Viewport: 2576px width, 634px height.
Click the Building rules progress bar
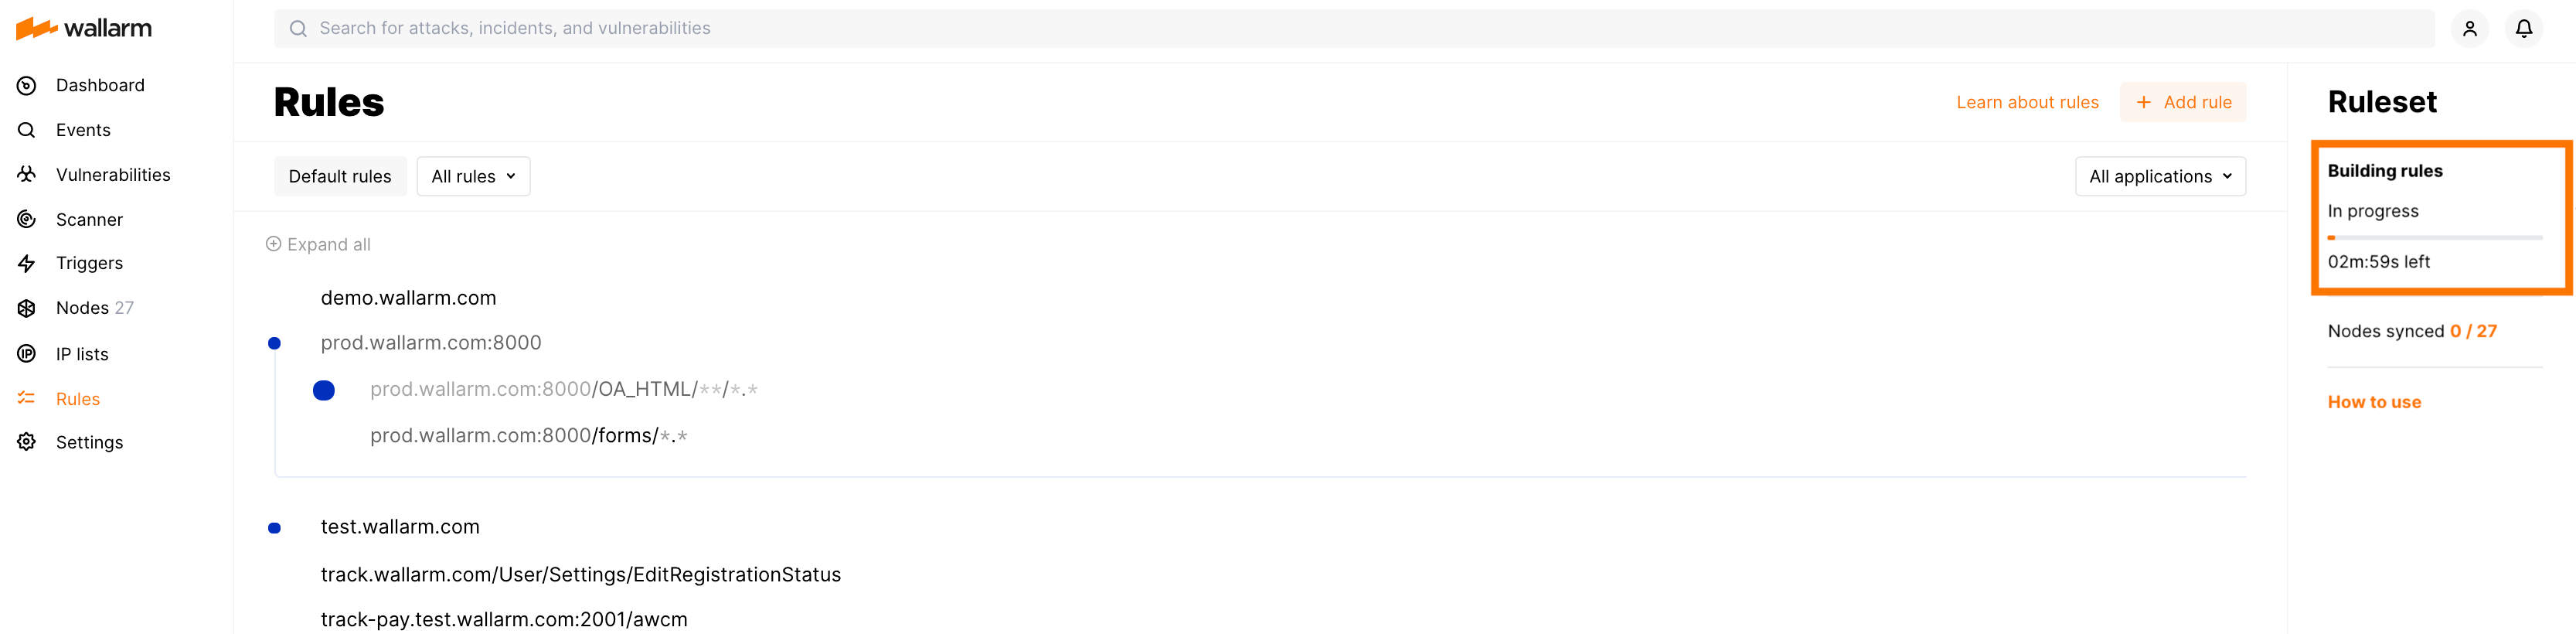[2434, 238]
